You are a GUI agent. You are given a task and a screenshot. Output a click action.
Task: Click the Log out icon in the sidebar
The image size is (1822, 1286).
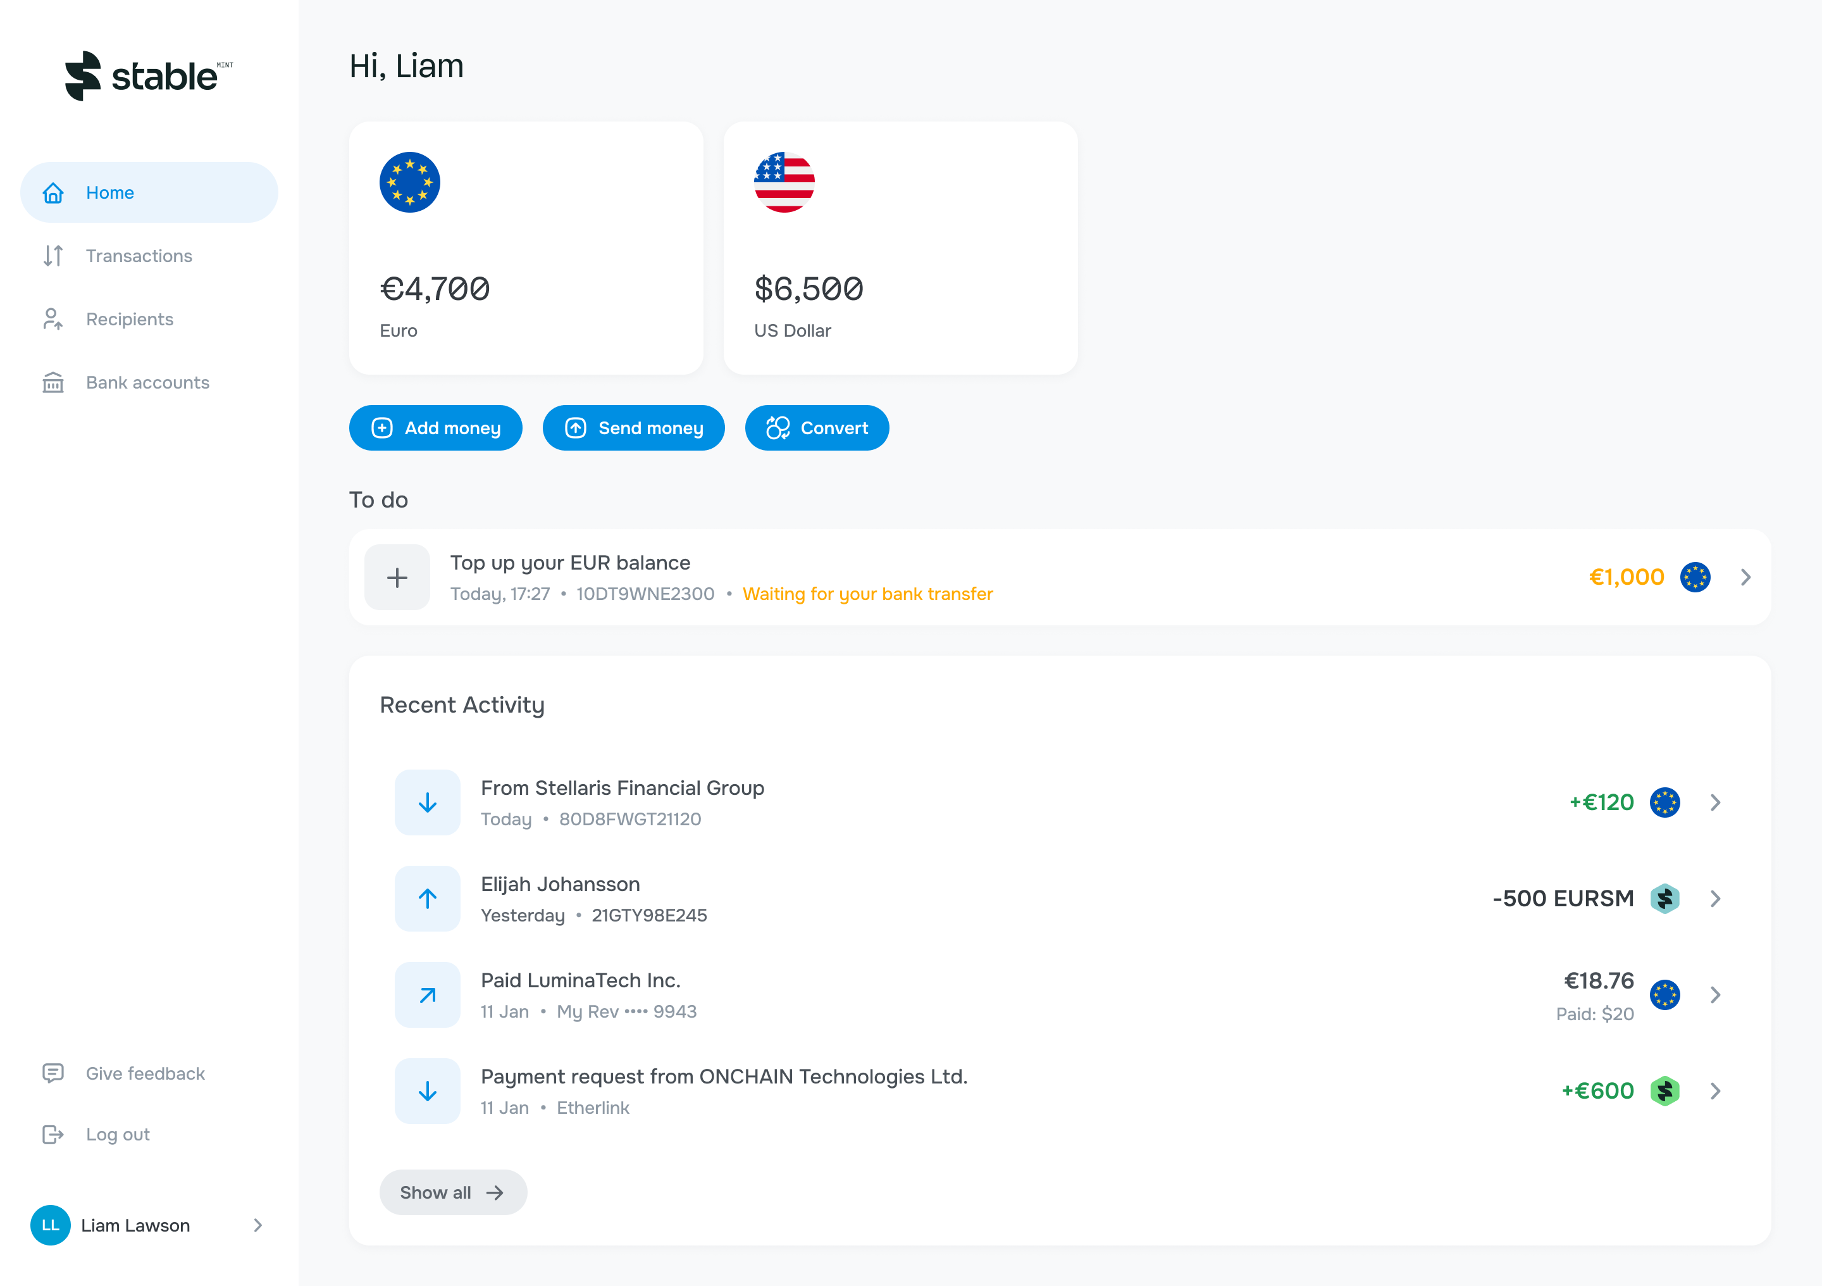pos(53,1133)
